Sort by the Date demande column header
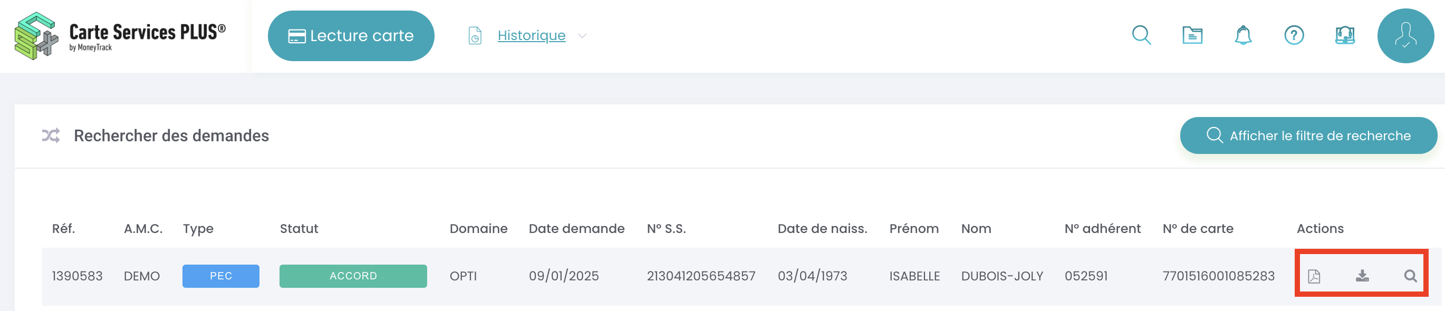The height and width of the screenshot is (311, 1445). 576,229
